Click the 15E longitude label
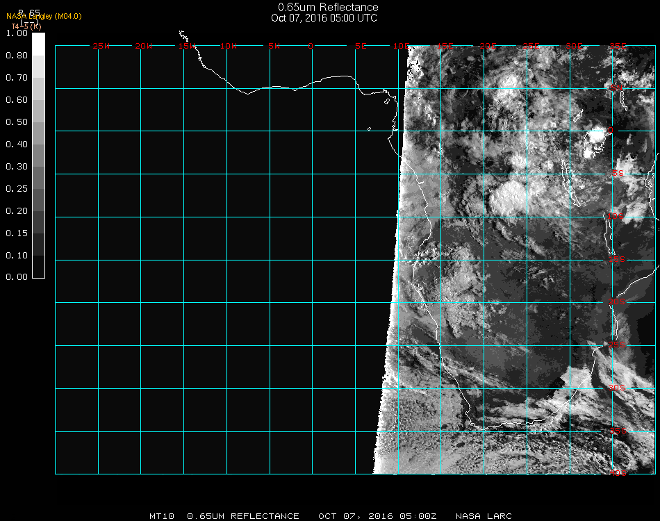The height and width of the screenshot is (521, 660). point(445,46)
